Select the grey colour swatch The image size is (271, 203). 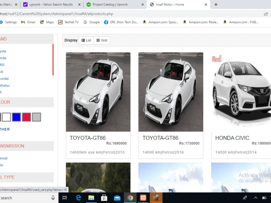pyautogui.click(x=37, y=117)
